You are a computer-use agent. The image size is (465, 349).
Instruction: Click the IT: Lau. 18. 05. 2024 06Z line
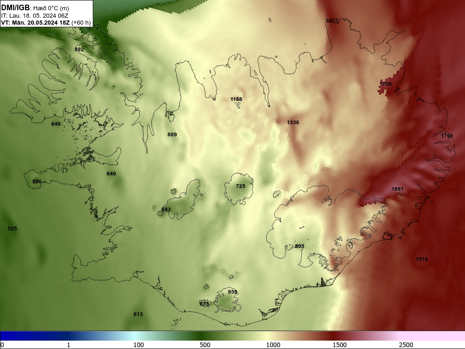(x=35, y=16)
